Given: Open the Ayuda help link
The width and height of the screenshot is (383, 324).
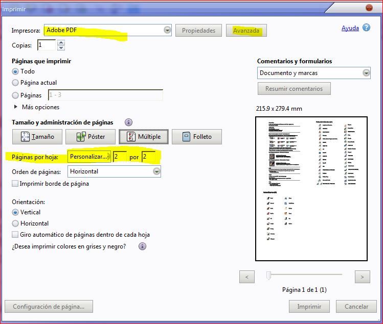Looking at the screenshot, I should coord(350,28).
